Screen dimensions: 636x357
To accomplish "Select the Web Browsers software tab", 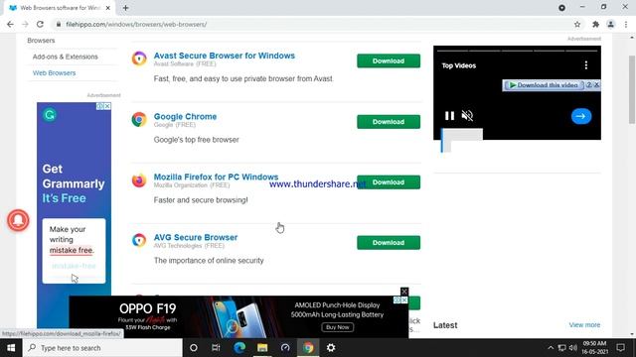I will 59,8.
